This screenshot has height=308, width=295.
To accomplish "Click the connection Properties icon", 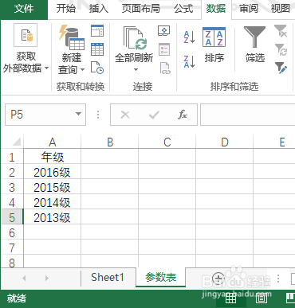I will pyautogui.click(x=164, y=49).
